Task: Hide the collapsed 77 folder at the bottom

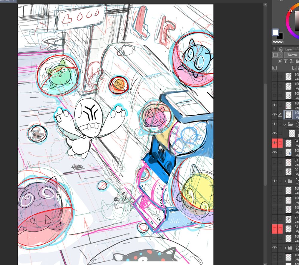Action: [x=274, y=248]
